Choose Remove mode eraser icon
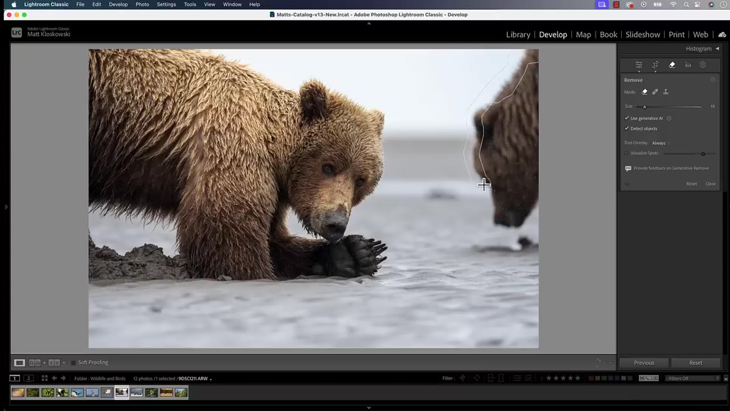 point(645,92)
